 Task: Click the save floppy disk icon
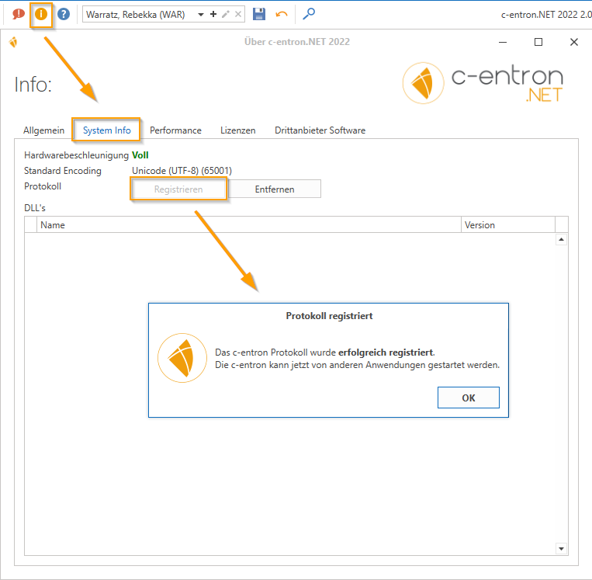tap(259, 14)
